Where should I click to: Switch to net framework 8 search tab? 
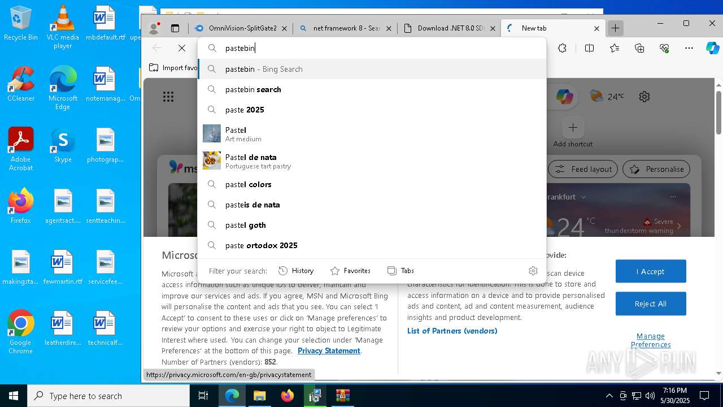(345, 28)
